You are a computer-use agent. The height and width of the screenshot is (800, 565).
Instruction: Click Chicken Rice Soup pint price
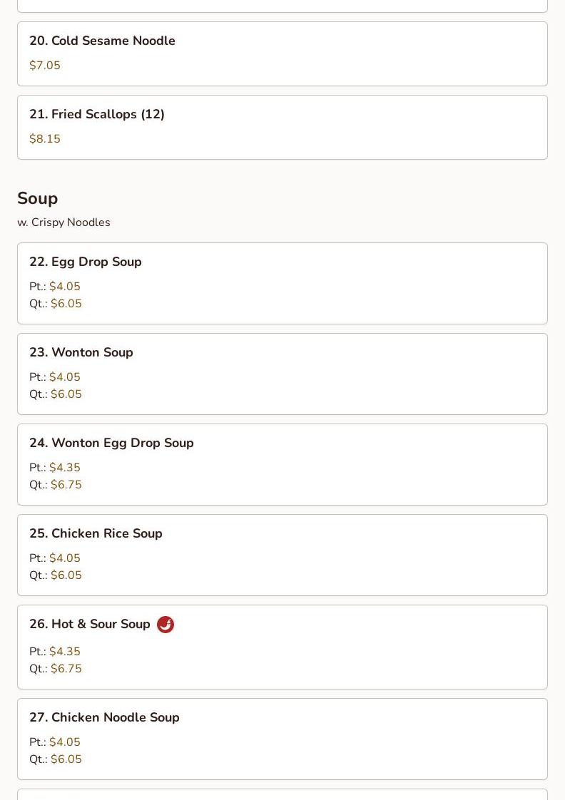pos(65,558)
